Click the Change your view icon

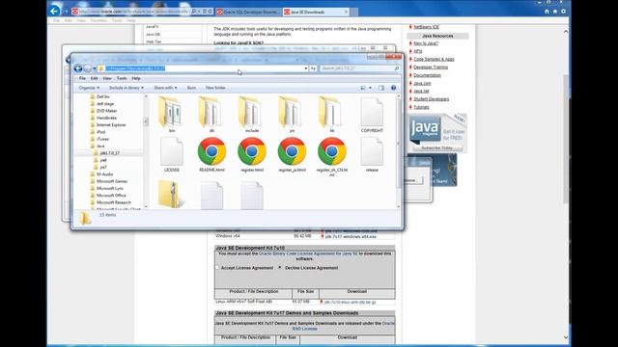point(363,88)
